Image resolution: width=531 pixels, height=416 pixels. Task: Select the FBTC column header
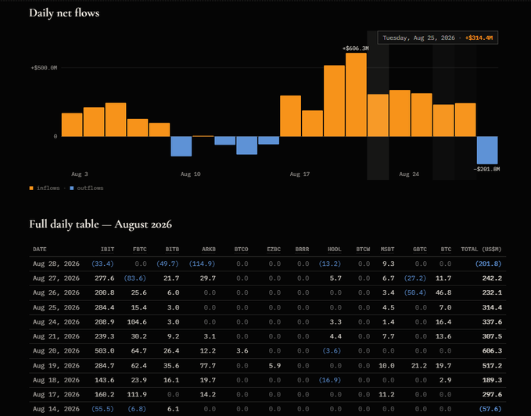click(139, 249)
